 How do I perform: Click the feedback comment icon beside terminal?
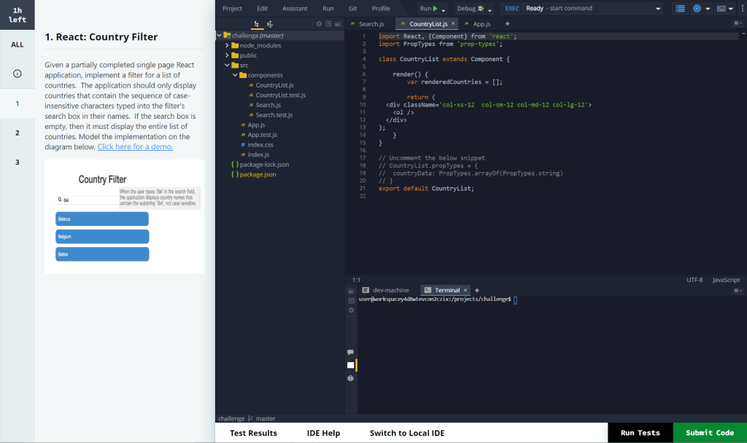[x=351, y=353]
